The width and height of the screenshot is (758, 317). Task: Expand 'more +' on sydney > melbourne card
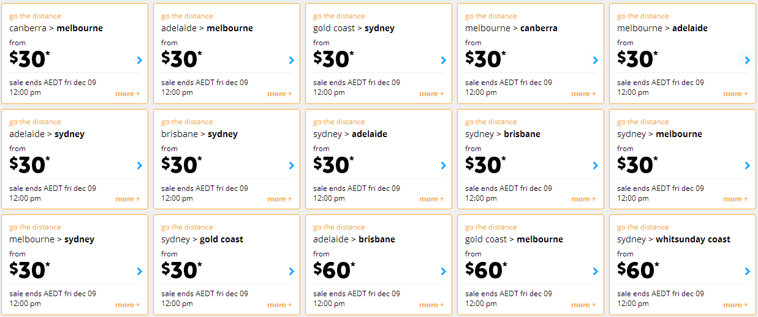click(735, 199)
